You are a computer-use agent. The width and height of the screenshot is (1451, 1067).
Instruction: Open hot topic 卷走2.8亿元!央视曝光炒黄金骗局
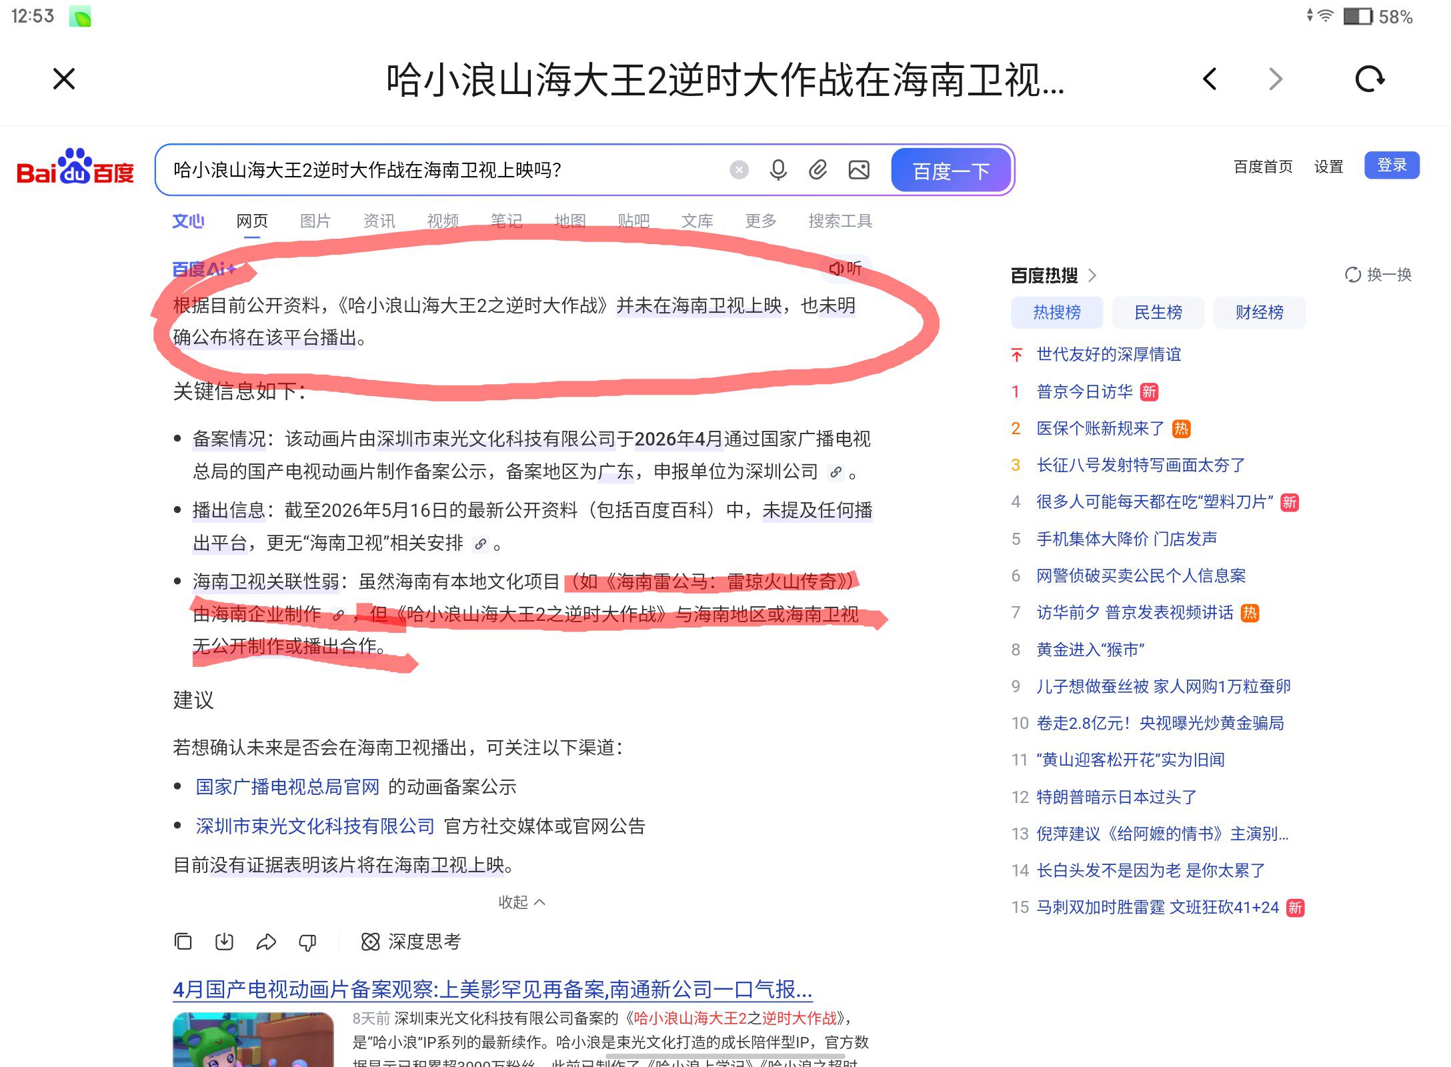click(1160, 723)
